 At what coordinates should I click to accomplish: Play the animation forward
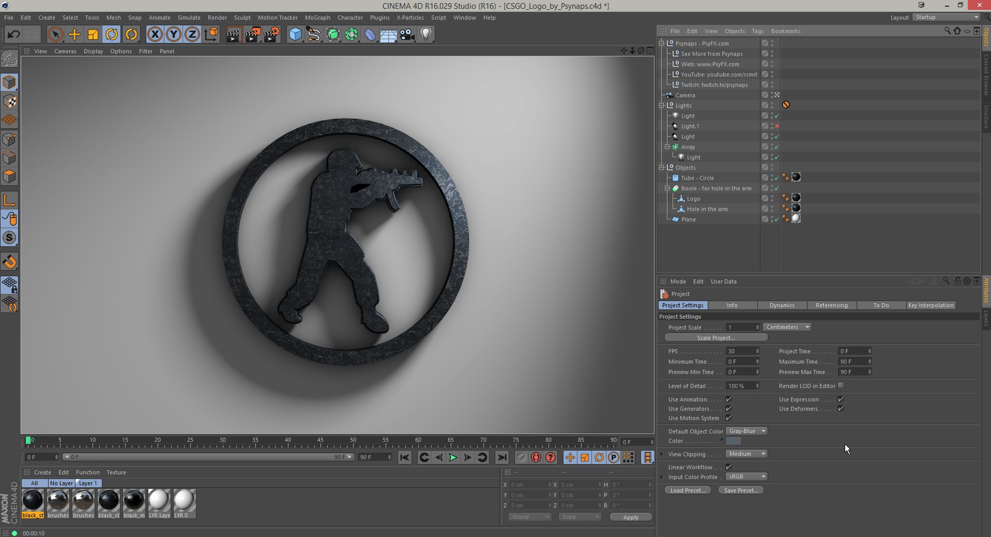453,457
